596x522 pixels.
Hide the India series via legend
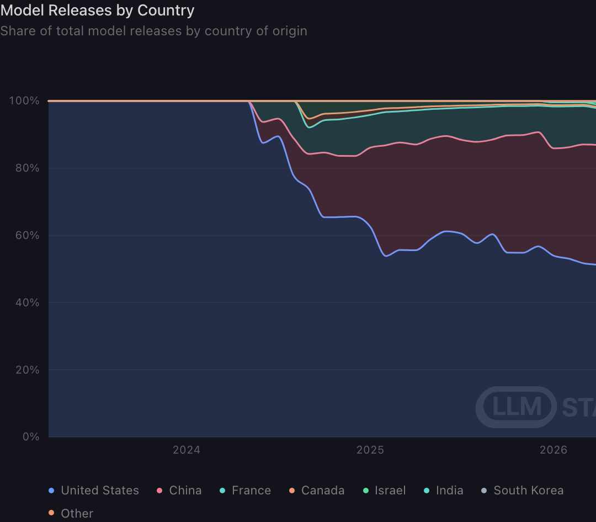(444, 491)
